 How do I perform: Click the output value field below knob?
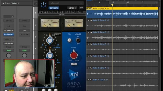point(74,64)
